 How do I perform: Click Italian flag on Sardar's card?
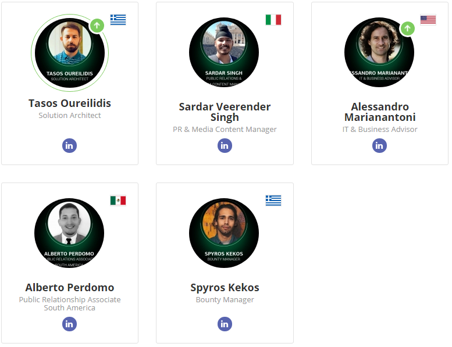pos(273,20)
